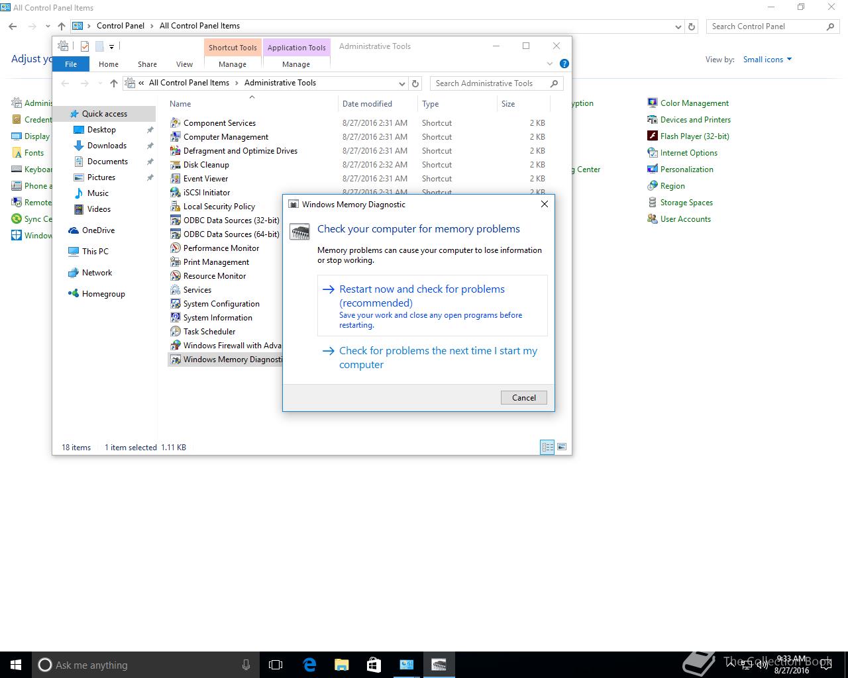Select ODBC Data Sources (64-bit) icon
The height and width of the screenshot is (678, 848).
point(175,234)
